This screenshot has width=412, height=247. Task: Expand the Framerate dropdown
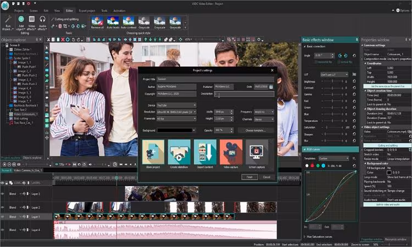[176, 118]
